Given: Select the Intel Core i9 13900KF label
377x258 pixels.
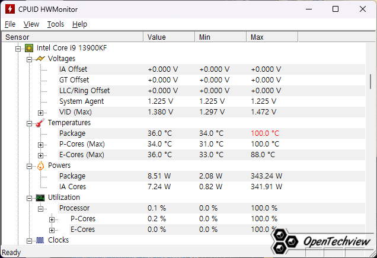Looking at the screenshot, I should point(72,48).
